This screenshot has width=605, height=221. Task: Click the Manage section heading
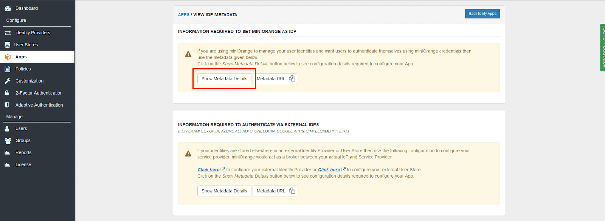(x=14, y=117)
